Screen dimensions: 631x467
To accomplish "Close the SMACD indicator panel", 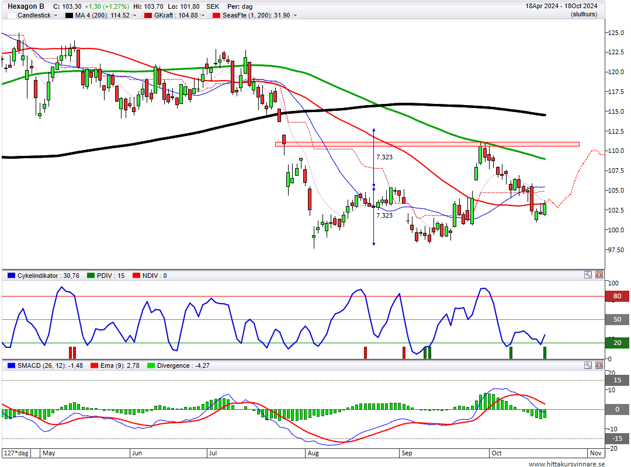I will tap(599, 365).
